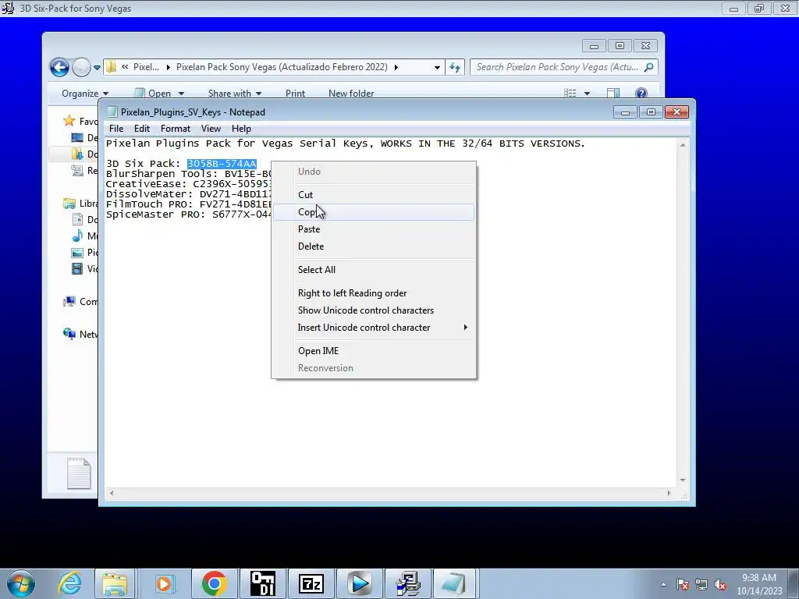Click the blue play arrow taskbar icon
This screenshot has height=599, width=799.
[x=359, y=583]
